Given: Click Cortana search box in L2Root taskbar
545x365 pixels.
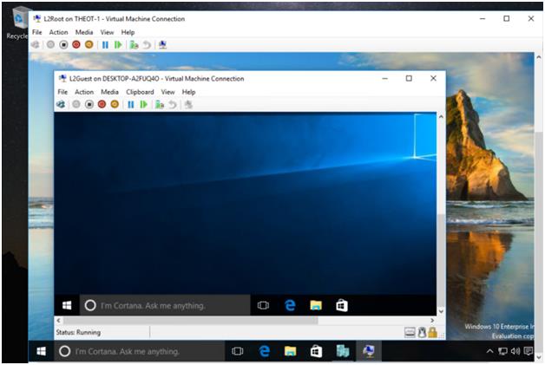Looking at the screenshot, I should (x=140, y=351).
